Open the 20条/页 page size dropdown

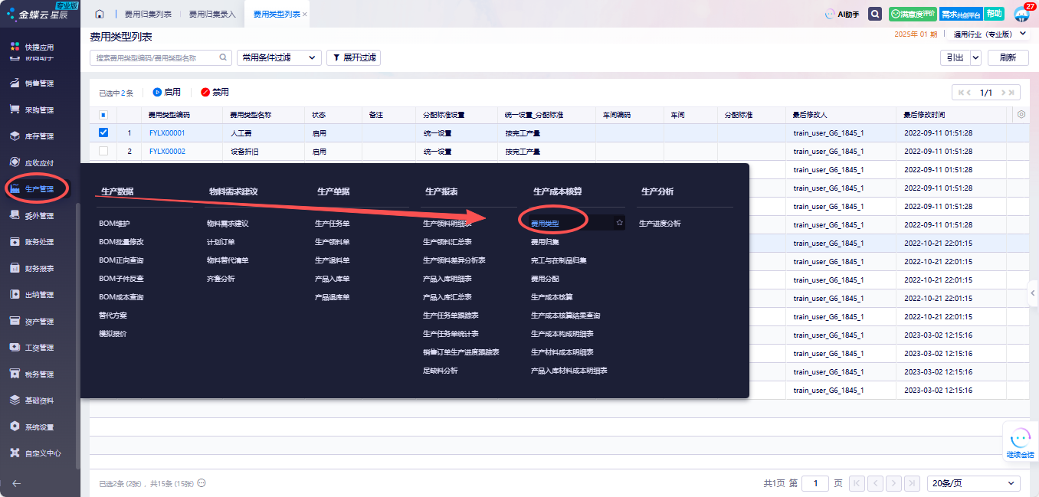click(x=973, y=483)
